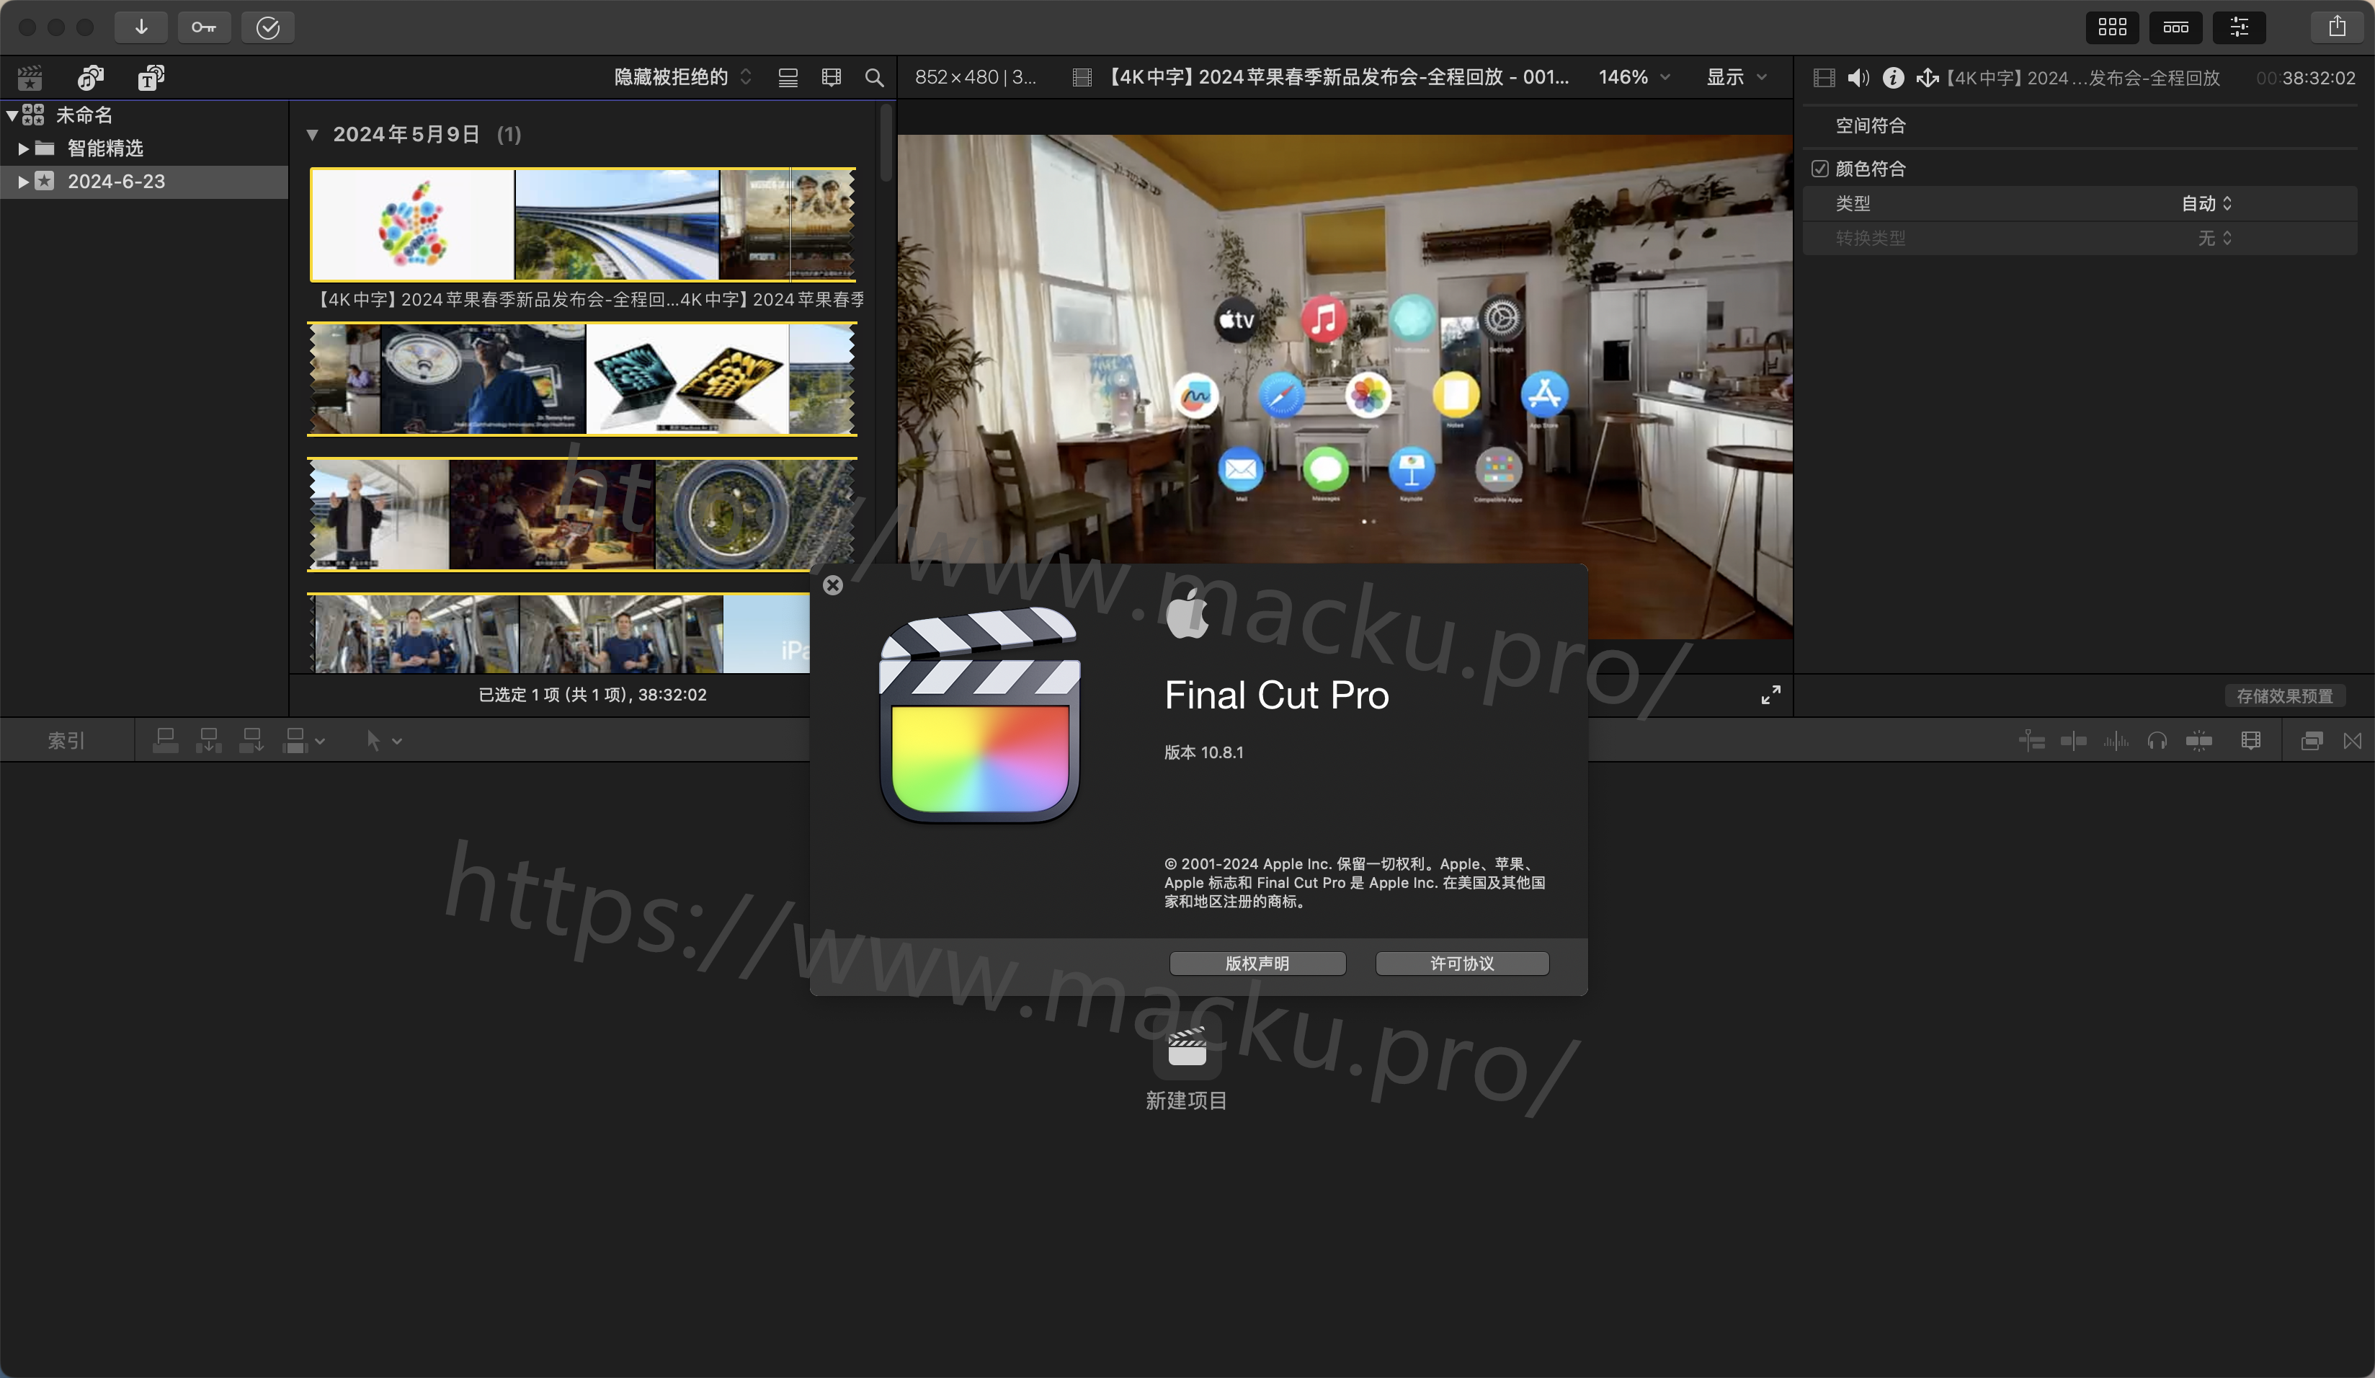The width and height of the screenshot is (2375, 1378).
Task: Click the share export icon
Action: tap(2336, 27)
